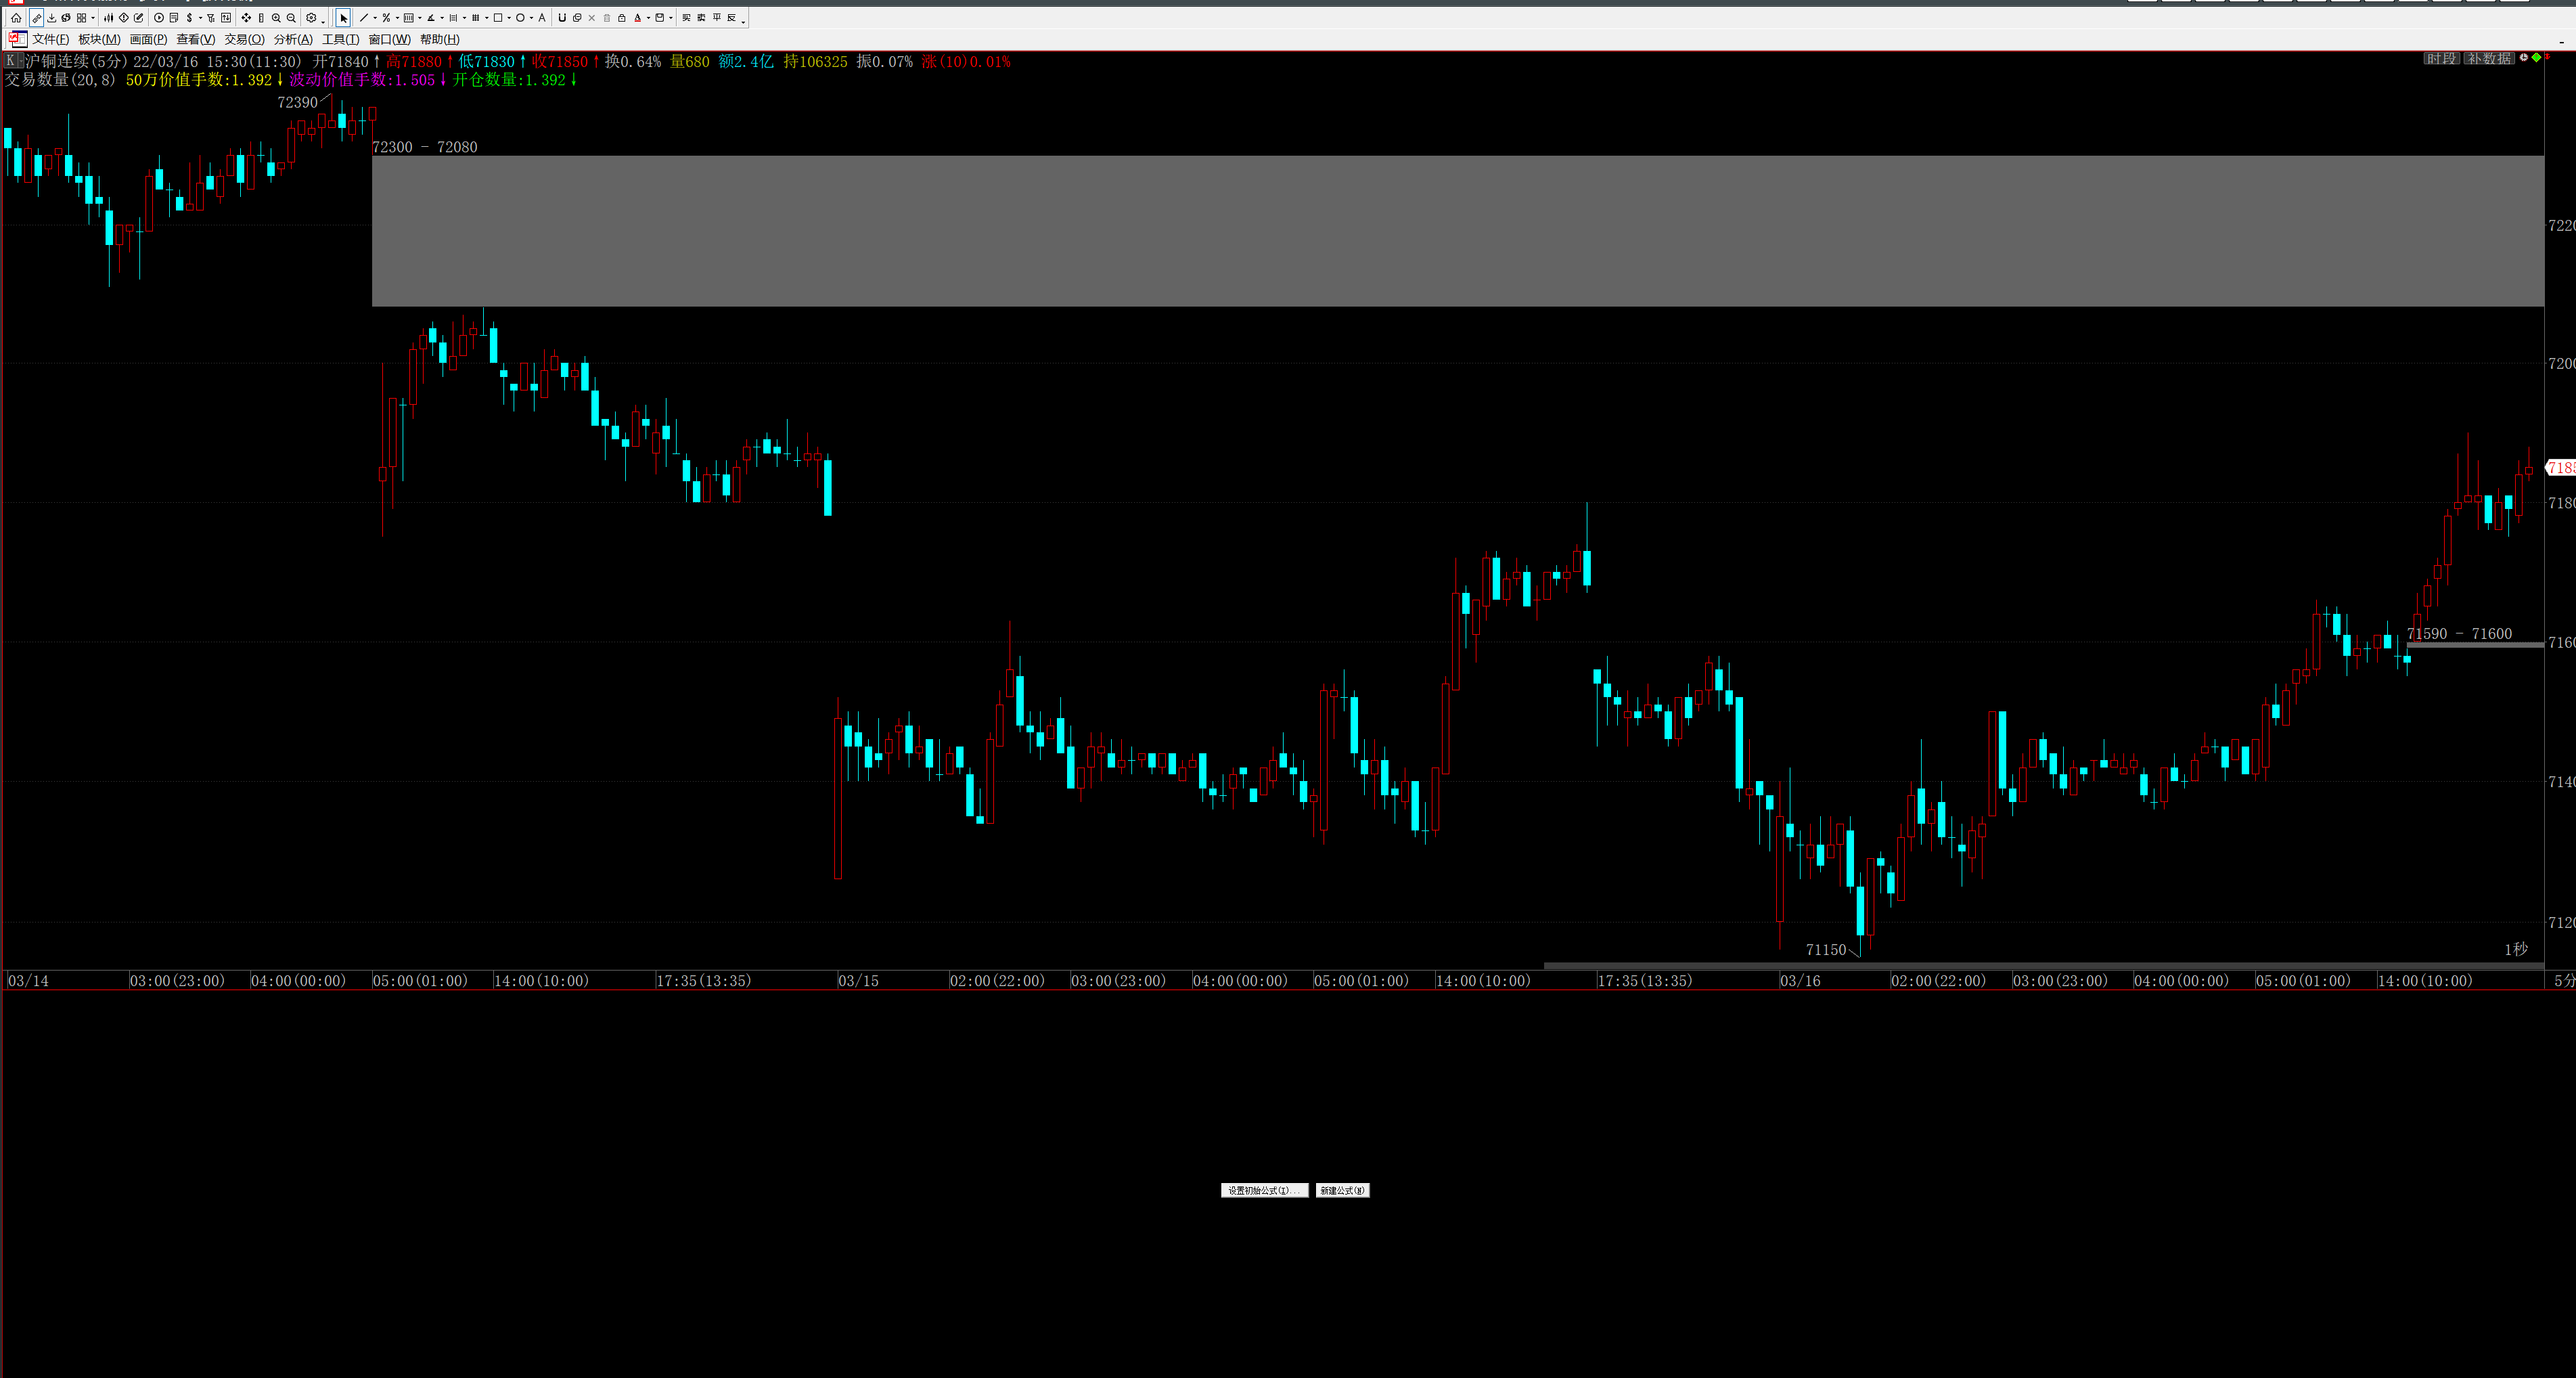Click the Home icon in toolbar
The height and width of the screenshot is (1378, 2576).
click(x=16, y=18)
